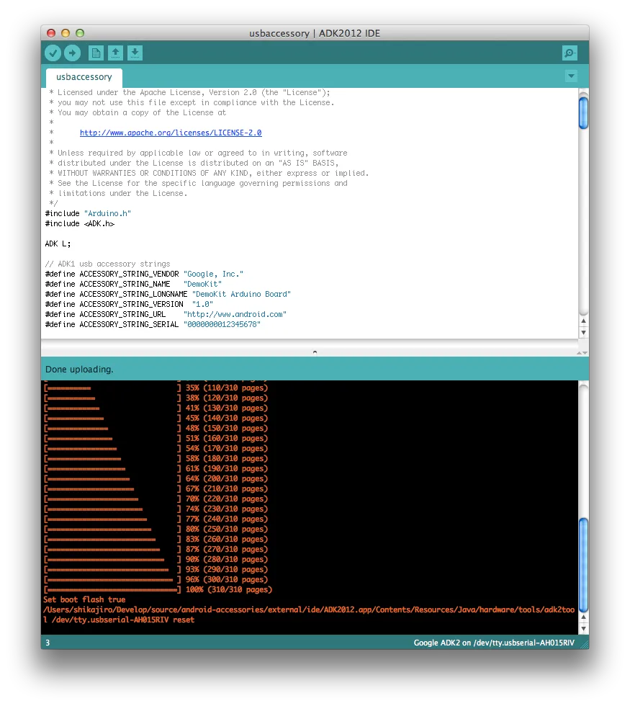This screenshot has width=630, height=706.
Task: Click the Verify checkmark button
Action: click(53, 53)
